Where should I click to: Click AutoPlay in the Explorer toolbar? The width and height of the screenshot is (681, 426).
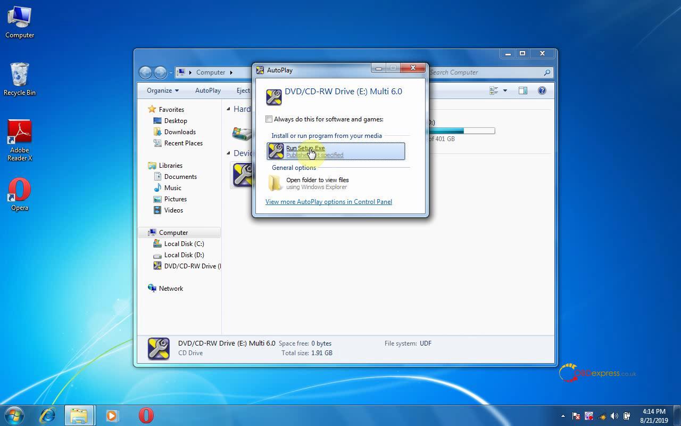click(207, 91)
